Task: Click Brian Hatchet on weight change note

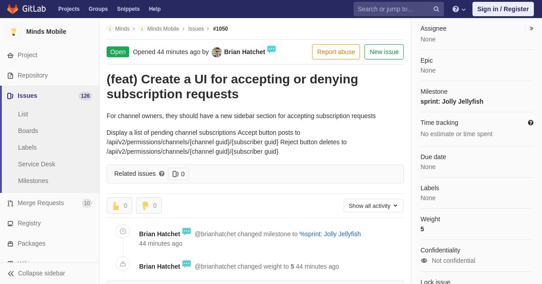Action: coord(159,266)
